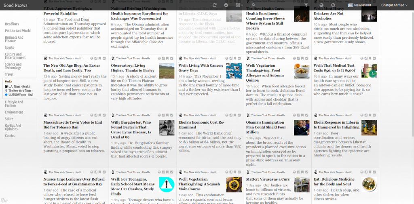This screenshot has height=204, width=414.
Task: Select Politics And World category
Action: point(18,31)
